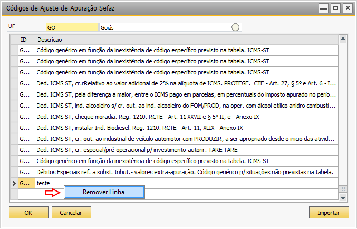This screenshot has width=357, height=229.
Task: Click the Importar button
Action: (329, 213)
